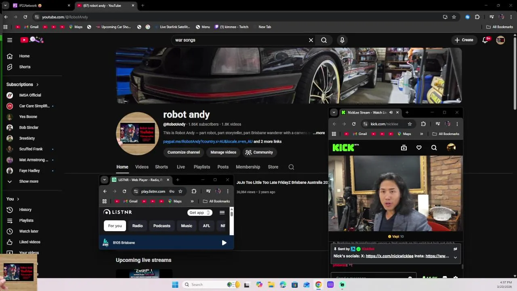Switch to the Membership channel tab
Image resolution: width=517 pixels, height=291 pixels.
coord(248,167)
